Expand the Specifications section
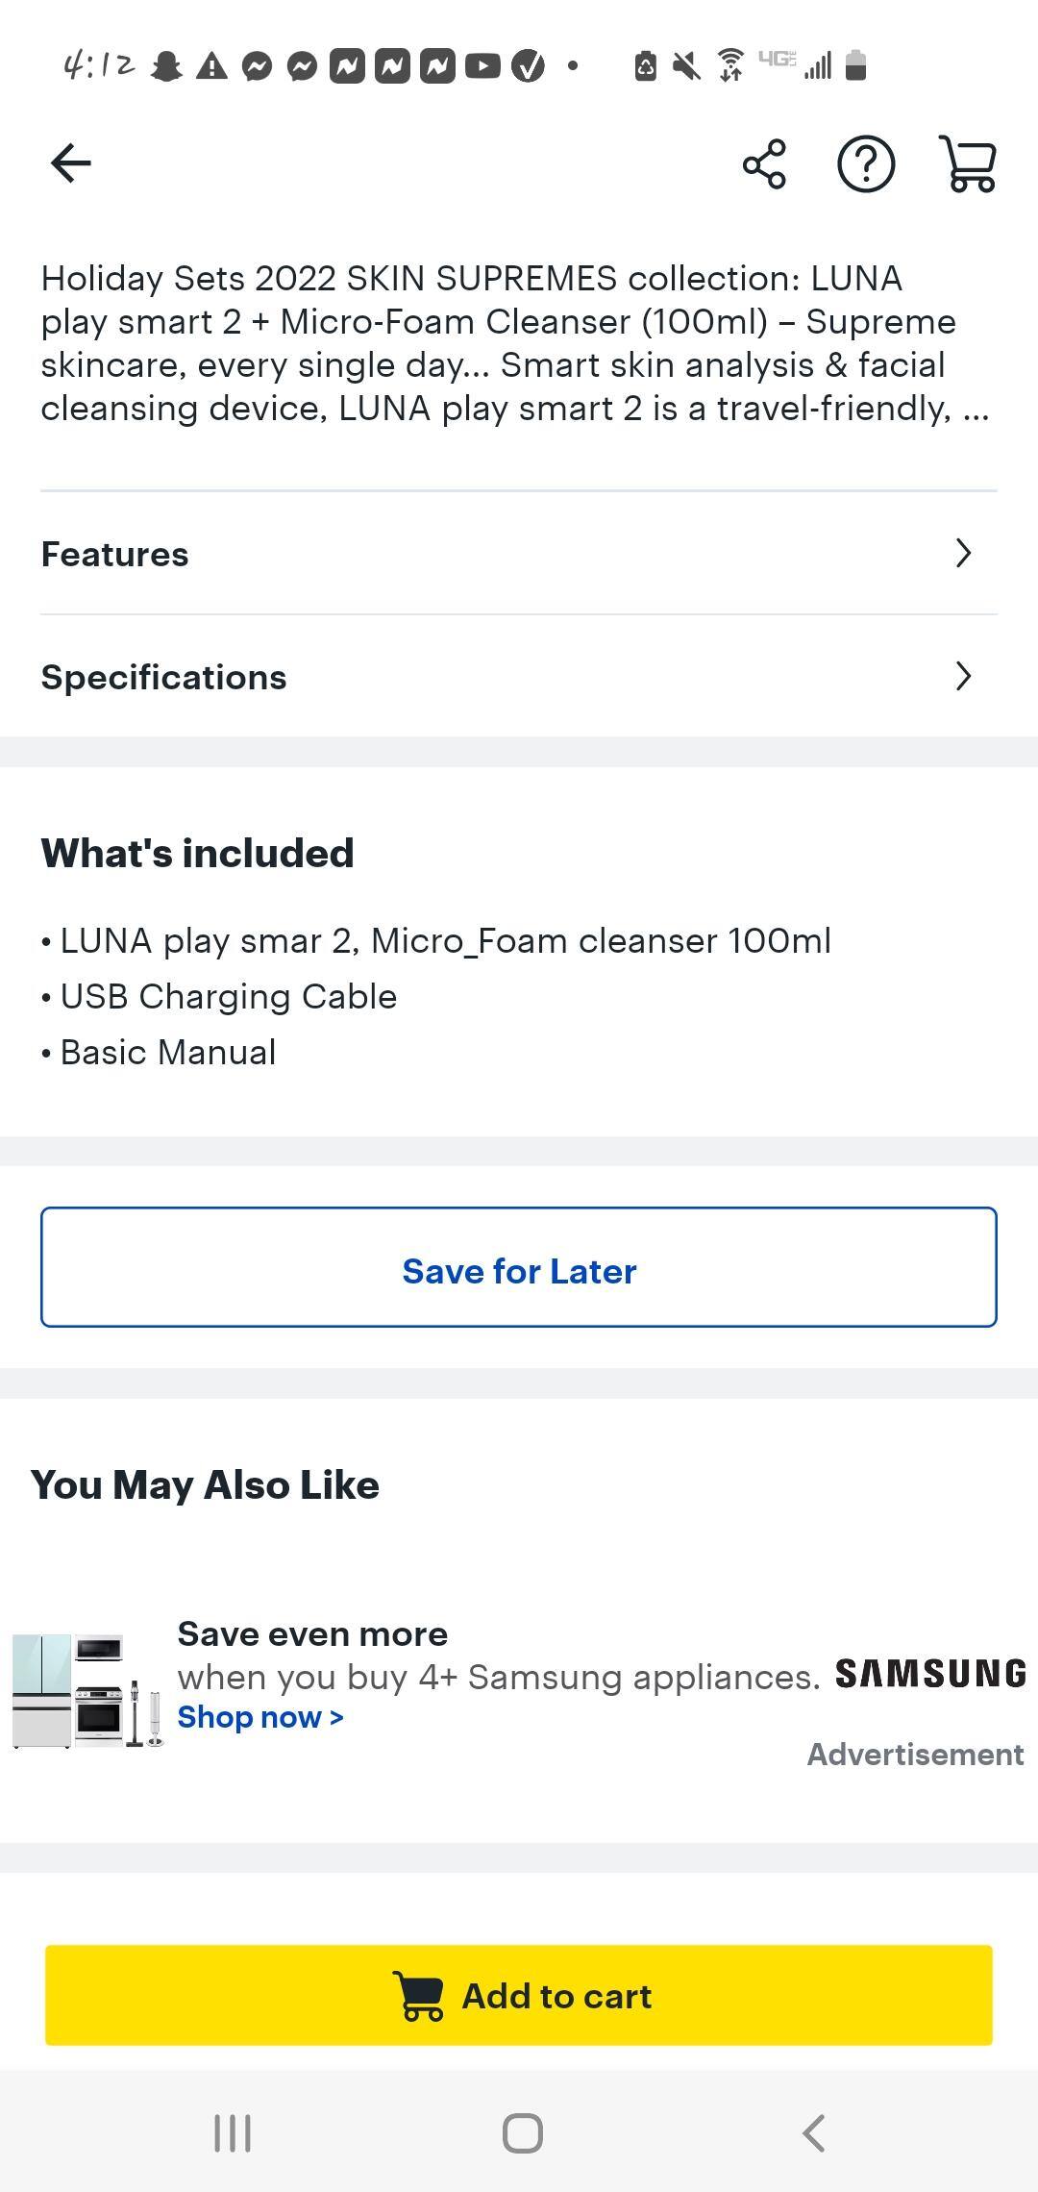 click(519, 677)
